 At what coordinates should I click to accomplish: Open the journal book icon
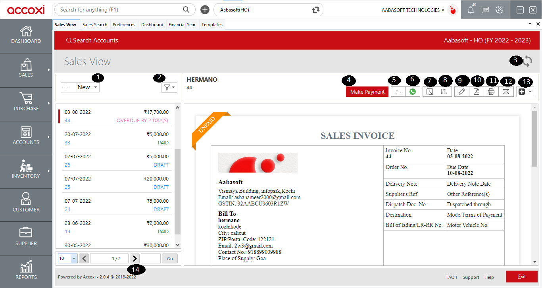pyautogui.click(x=444, y=92)
